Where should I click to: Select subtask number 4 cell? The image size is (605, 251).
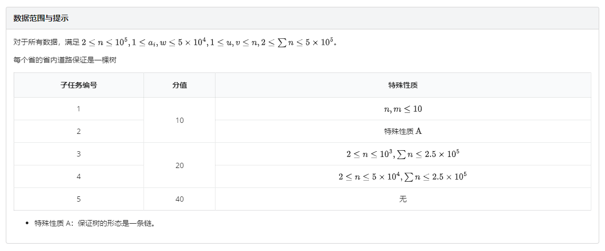(x=79, y=176)
